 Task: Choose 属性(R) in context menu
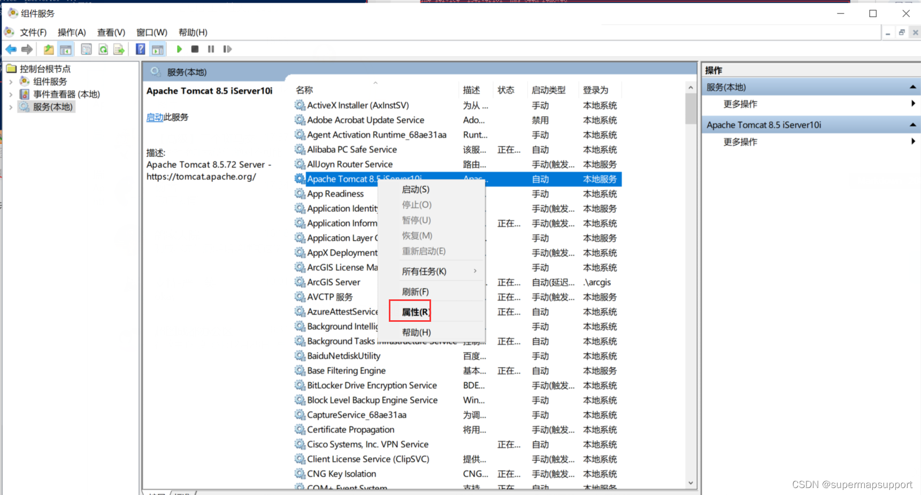click(432, 312)
